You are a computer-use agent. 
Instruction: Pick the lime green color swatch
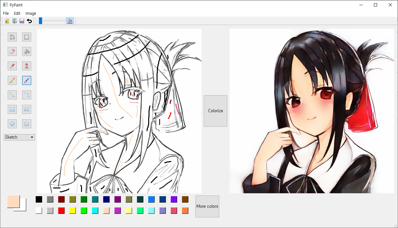click(x=84, y=211)
